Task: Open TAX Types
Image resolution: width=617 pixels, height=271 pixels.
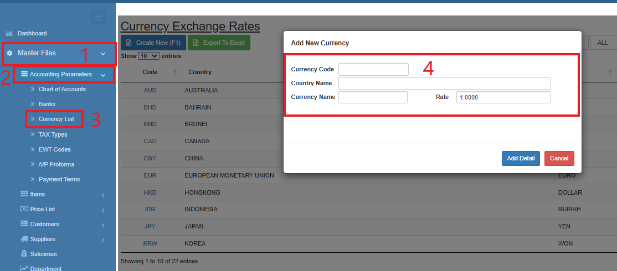Action: click(x=53, y=134)
